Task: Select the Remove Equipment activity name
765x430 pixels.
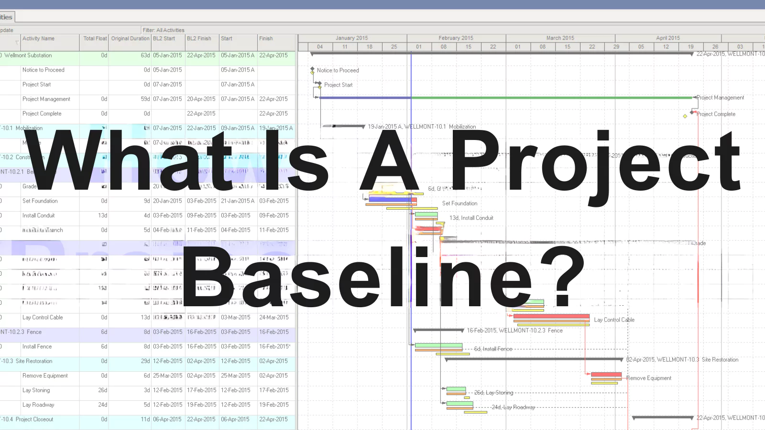Action: pyautogui.click(x=45, y=376)
